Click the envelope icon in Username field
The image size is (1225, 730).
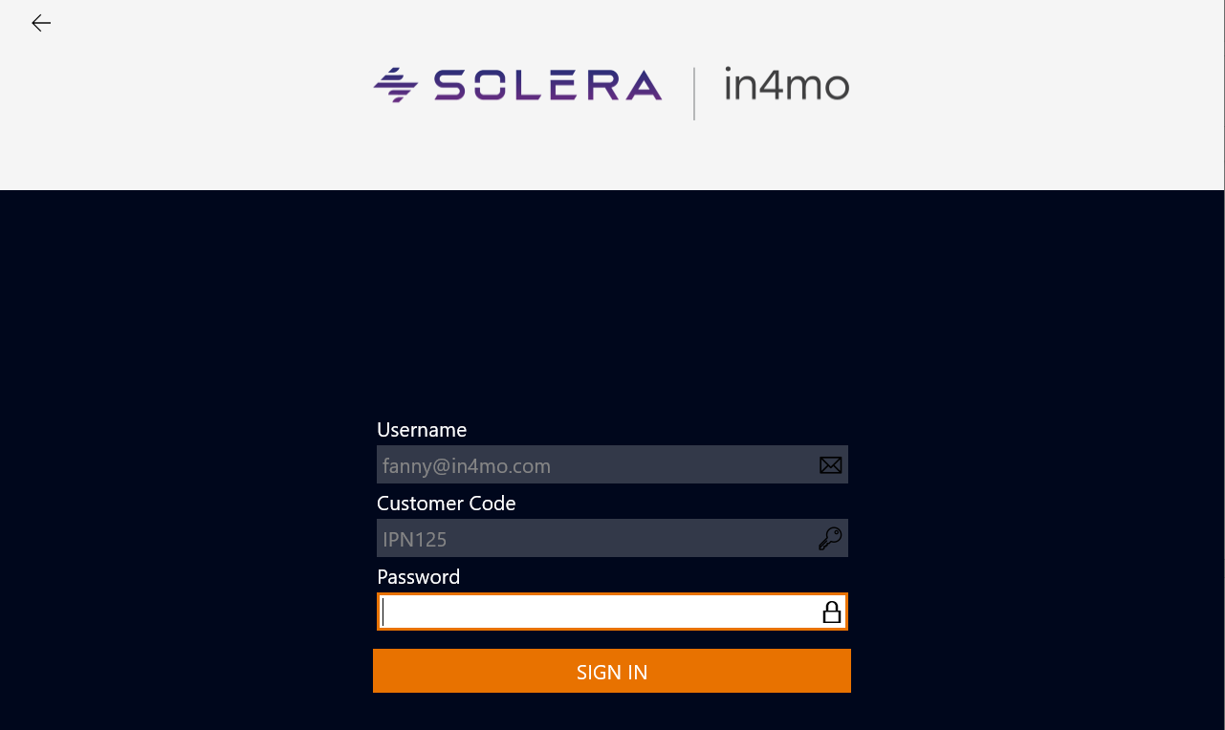(x=830, y=465)
